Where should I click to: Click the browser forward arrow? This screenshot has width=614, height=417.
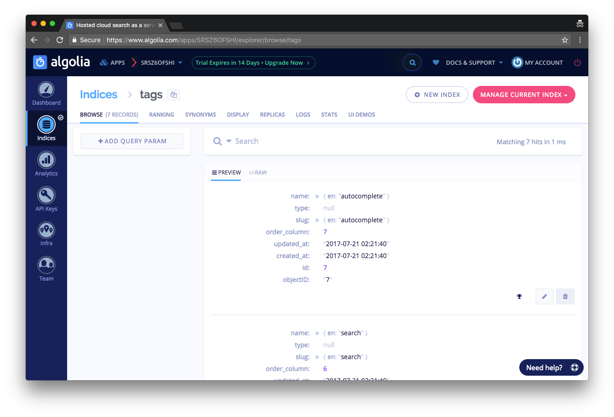[47, 40]
